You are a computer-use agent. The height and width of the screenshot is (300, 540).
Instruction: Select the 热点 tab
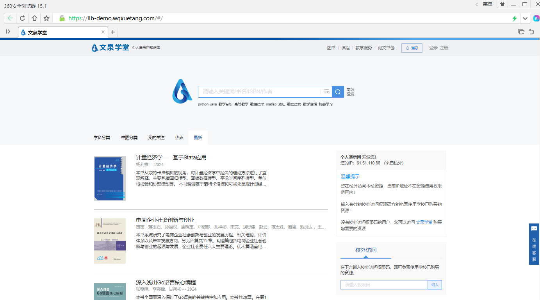(179, 138)
